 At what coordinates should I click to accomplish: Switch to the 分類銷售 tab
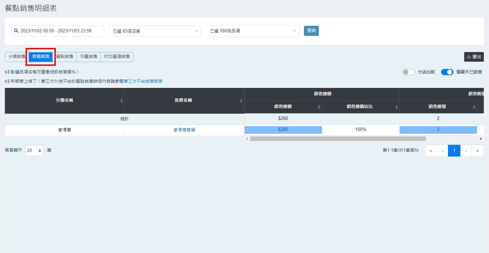click(x=17, y=57)
